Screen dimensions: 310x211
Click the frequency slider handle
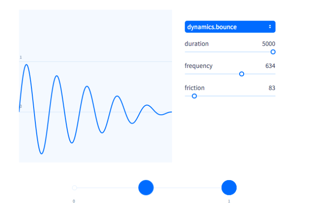pos(241,74)
